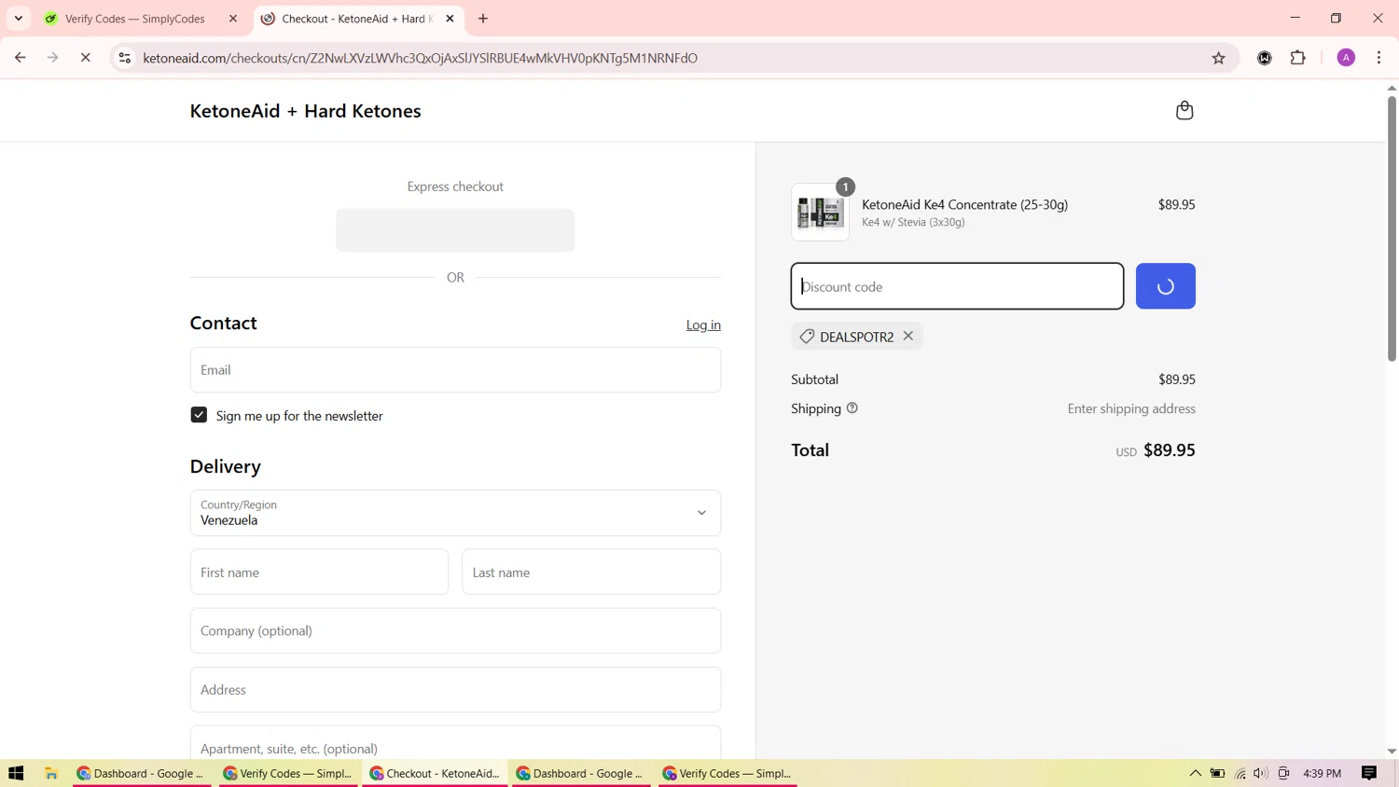Image resolution: width=1399 pixels, height=787 pixels.
Task: Go back to the previous page
Action: point(20,58)
